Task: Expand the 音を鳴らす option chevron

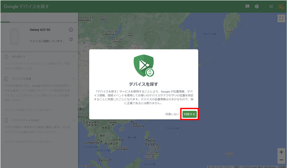Action: point(73,57)
